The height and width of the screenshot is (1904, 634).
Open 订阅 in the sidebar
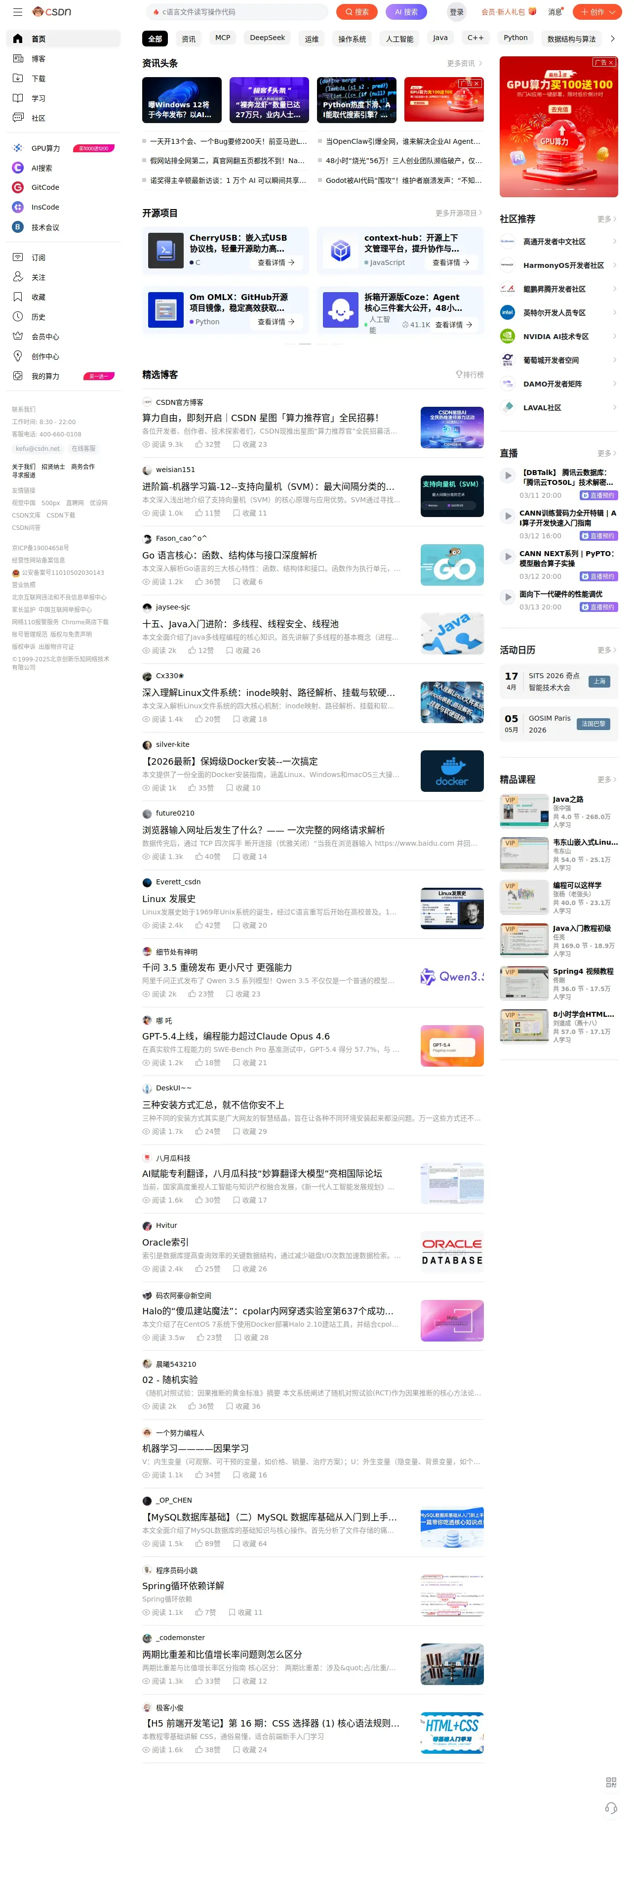[x=64, y=257]
